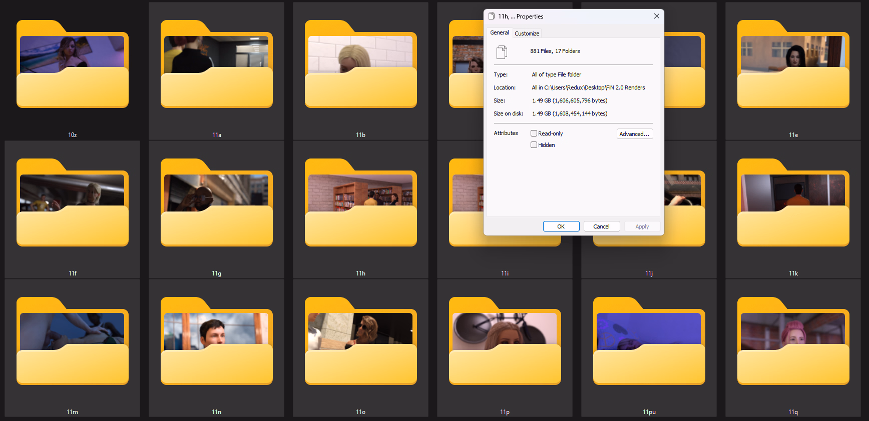Click the 11q folder icon
The height and width of the screenshot is (421, 869).
pos(793,341)
